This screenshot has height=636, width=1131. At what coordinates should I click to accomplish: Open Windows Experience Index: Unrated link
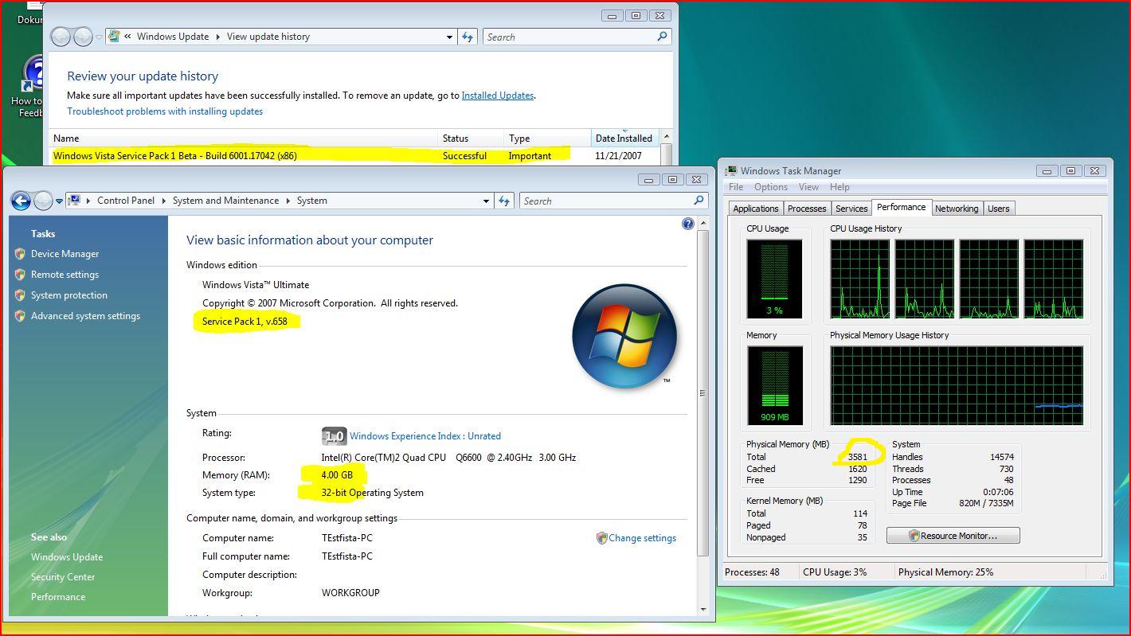(425, 436)
